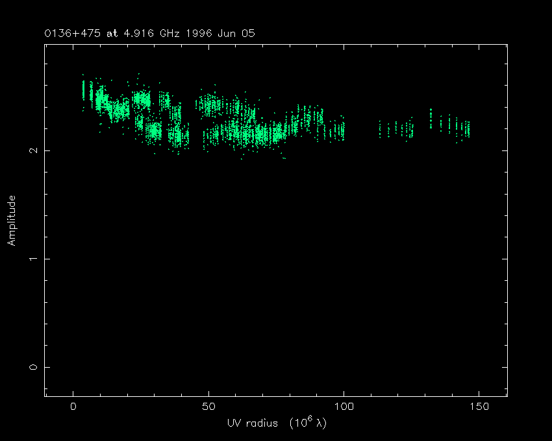Click the data column at UV radius 100
The width and height of the screenshot is (552, 441).
point(343,130)
